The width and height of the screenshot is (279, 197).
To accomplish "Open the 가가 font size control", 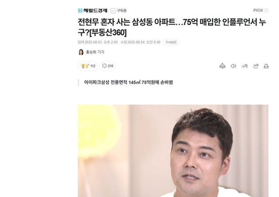I will 245,66.
